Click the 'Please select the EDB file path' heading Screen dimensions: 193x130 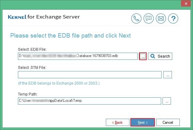click(71, 36)
